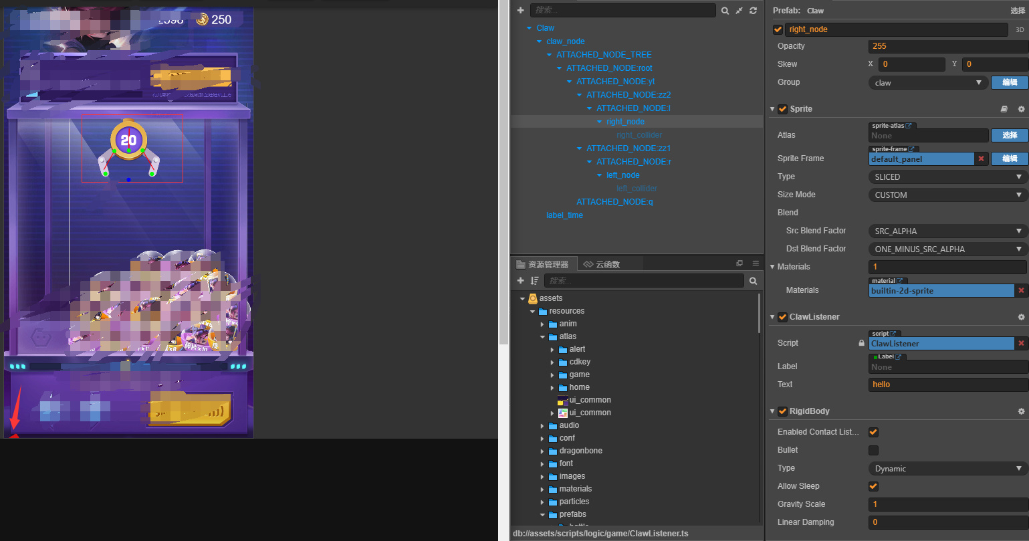Click the Text field containing hello
Image resolution: width=1029 pixels, height=541 pixels.
click(x=948, y=385)
